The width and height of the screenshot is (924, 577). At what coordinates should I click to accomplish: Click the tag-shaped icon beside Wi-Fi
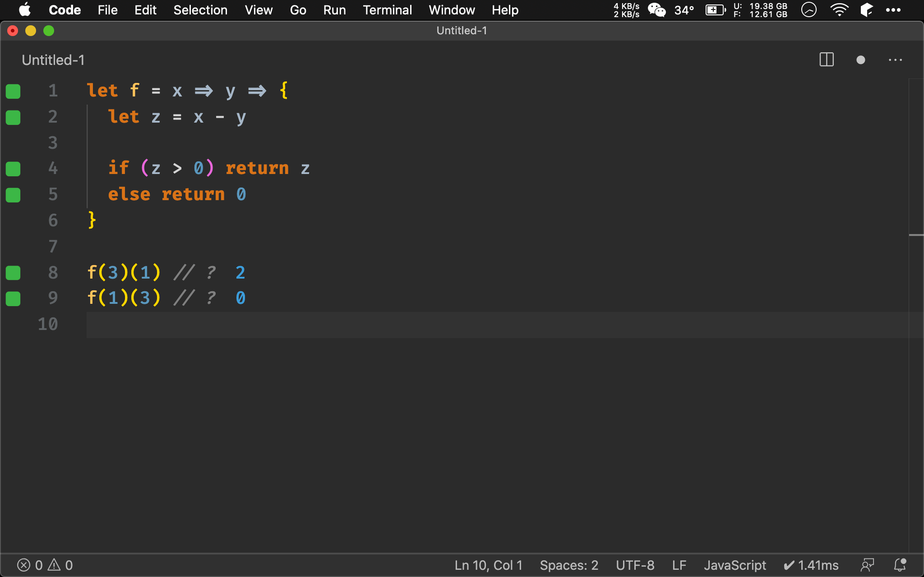click(867, 10)
